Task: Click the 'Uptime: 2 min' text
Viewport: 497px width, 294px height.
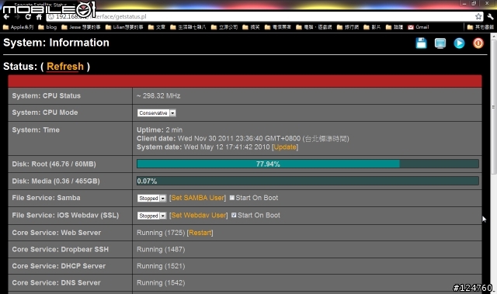Action: pos(159,130)
